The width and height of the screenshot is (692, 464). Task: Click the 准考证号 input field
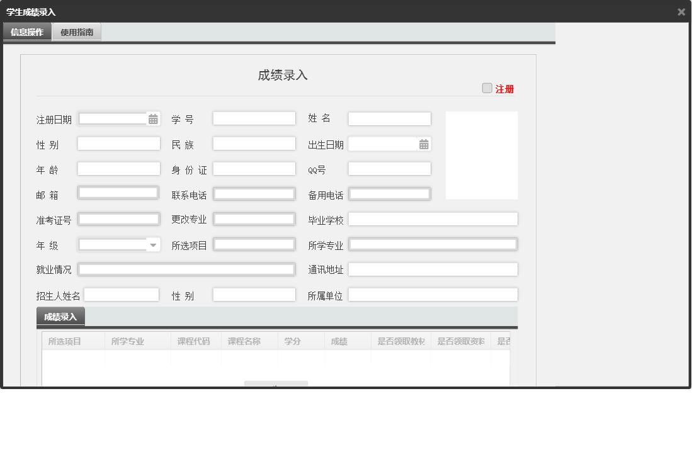[x=119, y=219]
